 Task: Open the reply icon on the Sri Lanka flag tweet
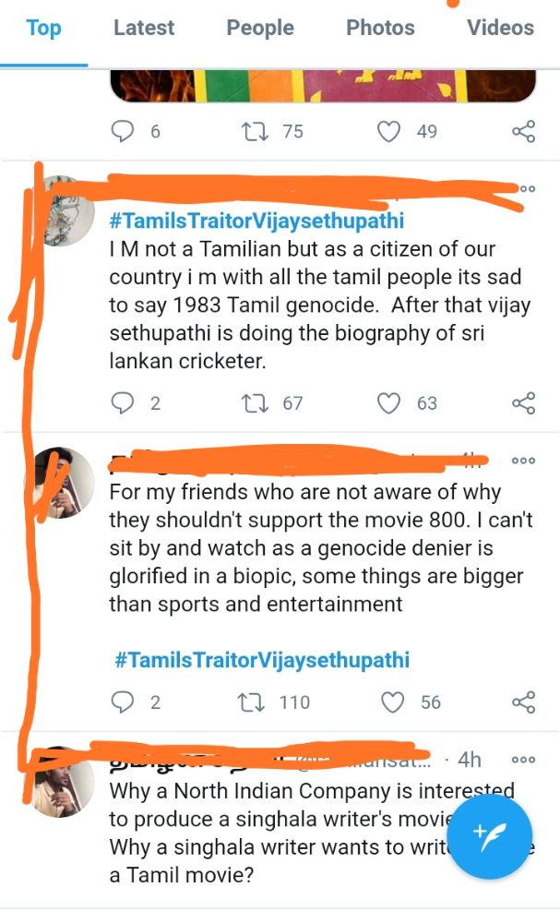tap(124, 131)
